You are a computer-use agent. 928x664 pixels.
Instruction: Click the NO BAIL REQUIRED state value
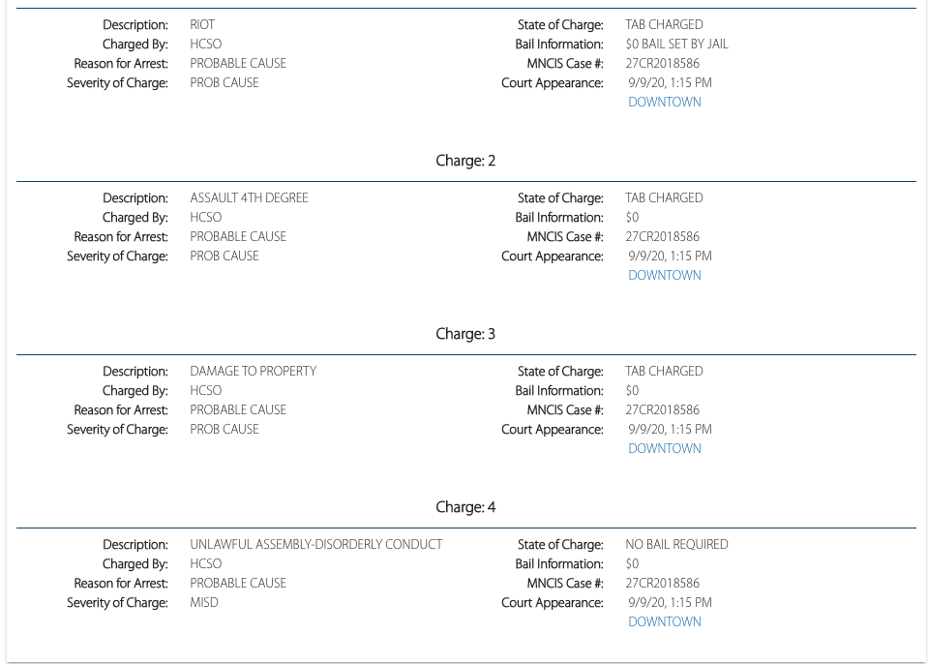(676, 544)
